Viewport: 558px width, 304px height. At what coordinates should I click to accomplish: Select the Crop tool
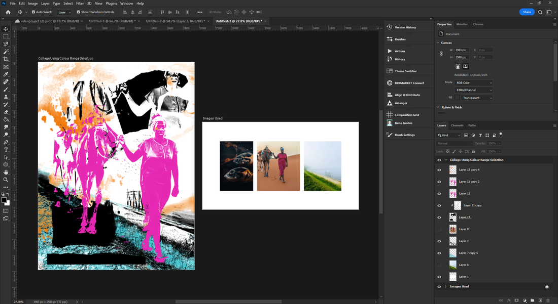pyautogui.click(x=6, y=59)
